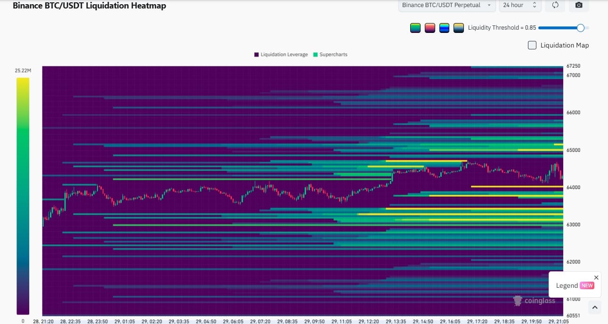Click the 28, 21:20 time axis label
Viewport: 608px width, 324px height.
(x=43, y=321)
